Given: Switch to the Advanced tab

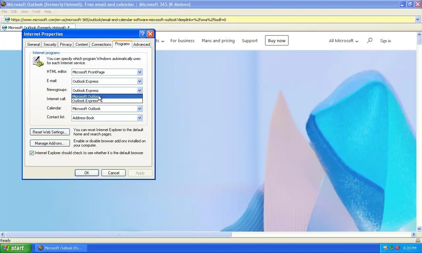Looking at the screenshot, I should [142, 44].
